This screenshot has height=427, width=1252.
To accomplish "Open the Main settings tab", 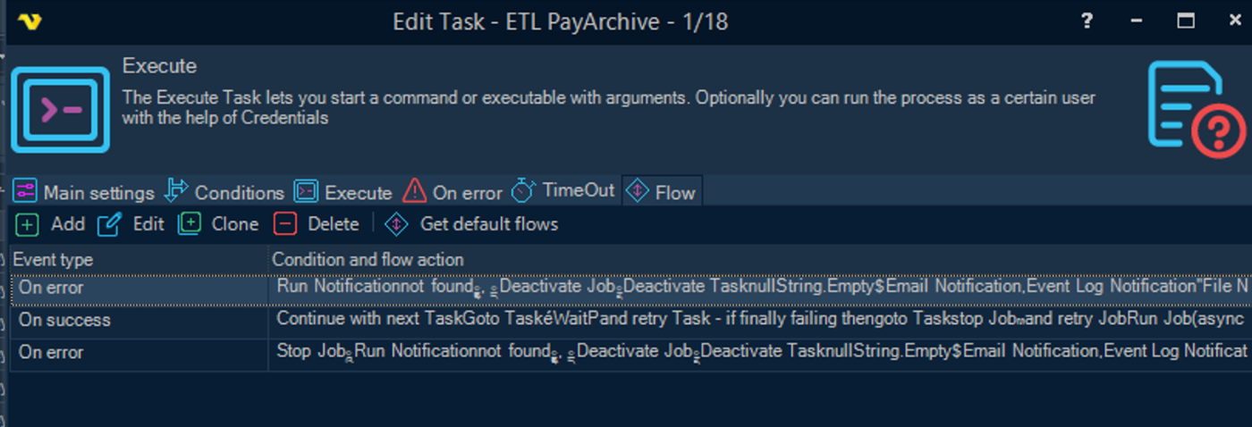I will pyautogui.click(x=84, y=192).
